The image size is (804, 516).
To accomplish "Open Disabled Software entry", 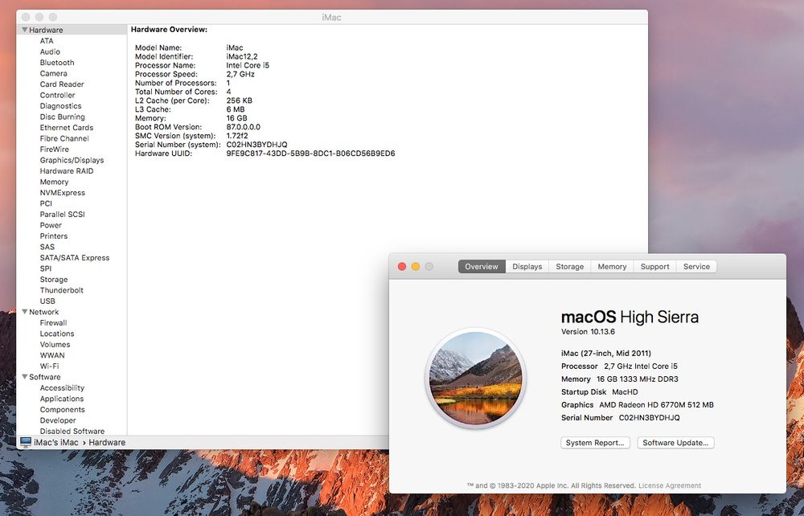I will [72, 432].
